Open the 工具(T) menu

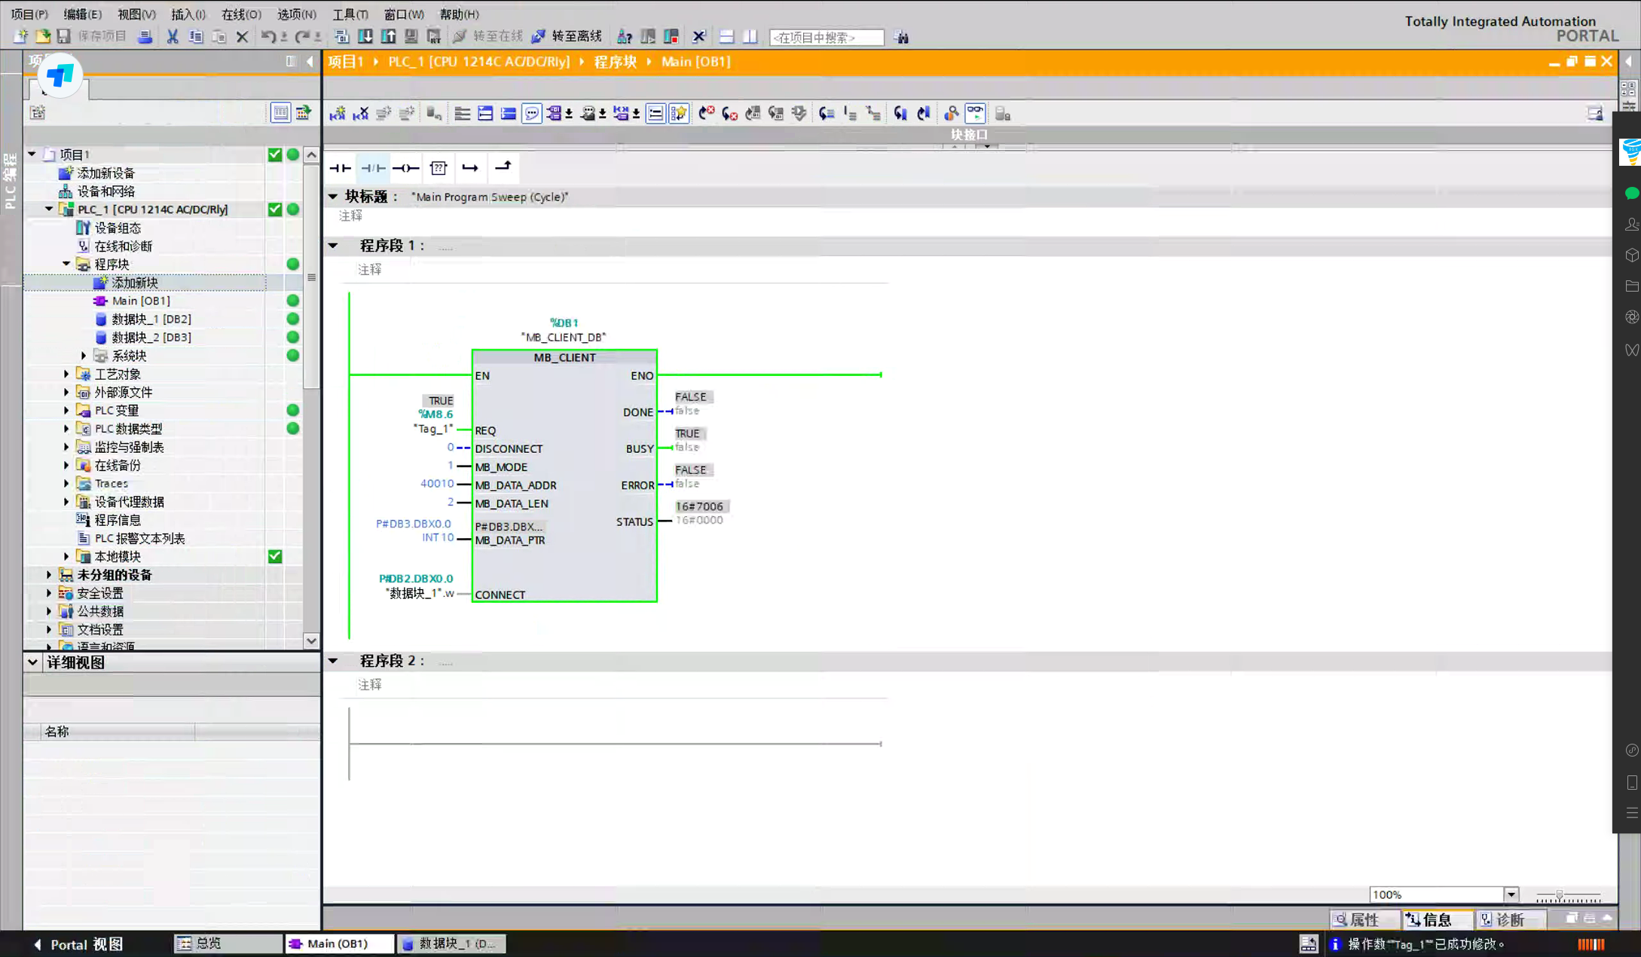[350, 14]
